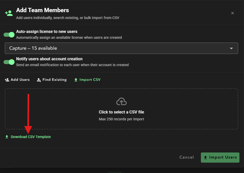Toggle Auto-assign license to new users
Screen dimensions: 244x173
[9, 35]
